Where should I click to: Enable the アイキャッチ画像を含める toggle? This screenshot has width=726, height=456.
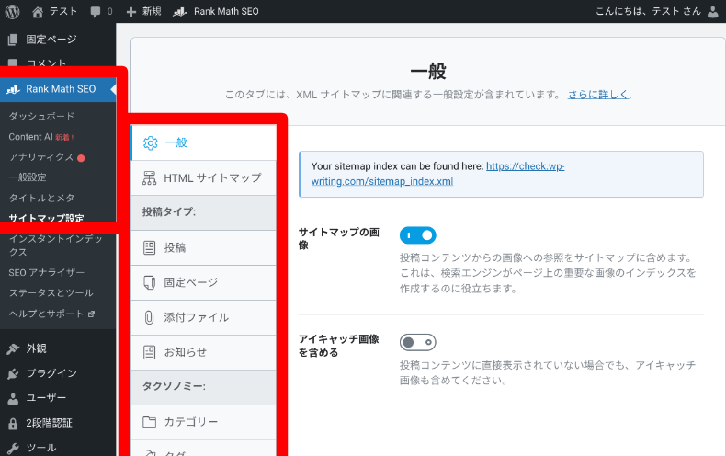tap(417, 342)
